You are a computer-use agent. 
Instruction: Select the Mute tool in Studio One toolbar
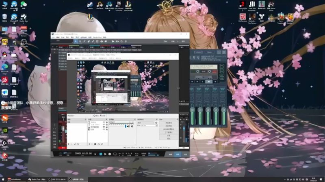click(97, 42)
